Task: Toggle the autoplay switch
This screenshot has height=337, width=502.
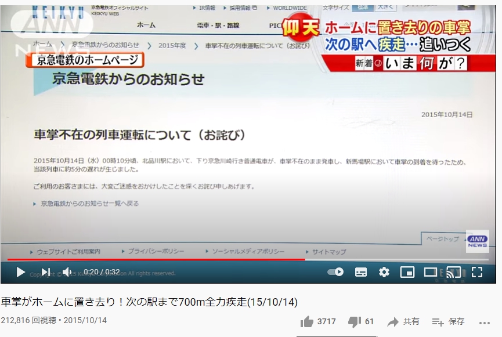Action: (335, 272)
